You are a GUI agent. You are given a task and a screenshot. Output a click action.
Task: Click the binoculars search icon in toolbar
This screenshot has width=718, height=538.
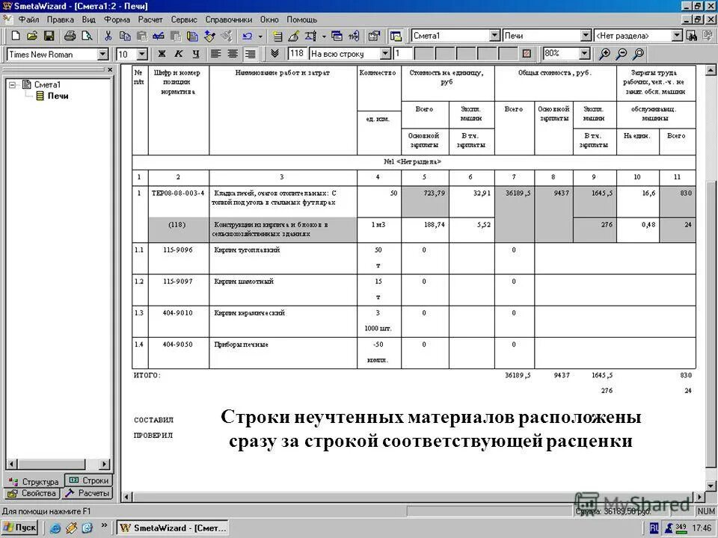[692, 36]
